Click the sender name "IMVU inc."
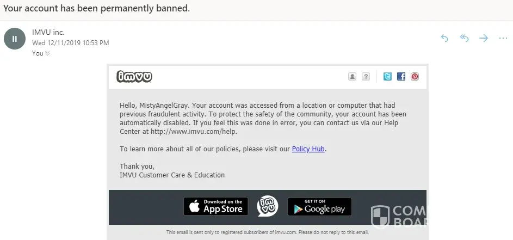The height and width of the screenshot is (240, 513). click(48, 33)
